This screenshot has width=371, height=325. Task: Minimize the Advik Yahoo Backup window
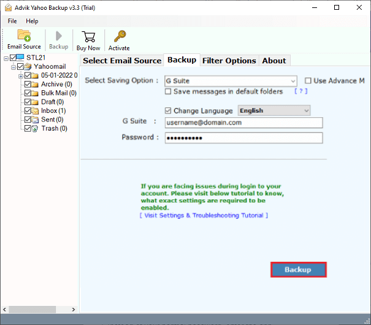pyautogui.click(x=315, y=7)
